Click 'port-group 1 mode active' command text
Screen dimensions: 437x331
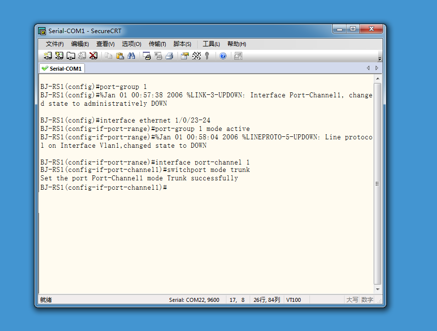[x=202, y=129]
